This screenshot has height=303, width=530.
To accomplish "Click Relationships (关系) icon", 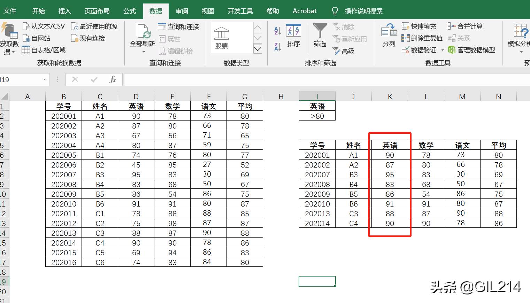I will click(x=452, y=38).
